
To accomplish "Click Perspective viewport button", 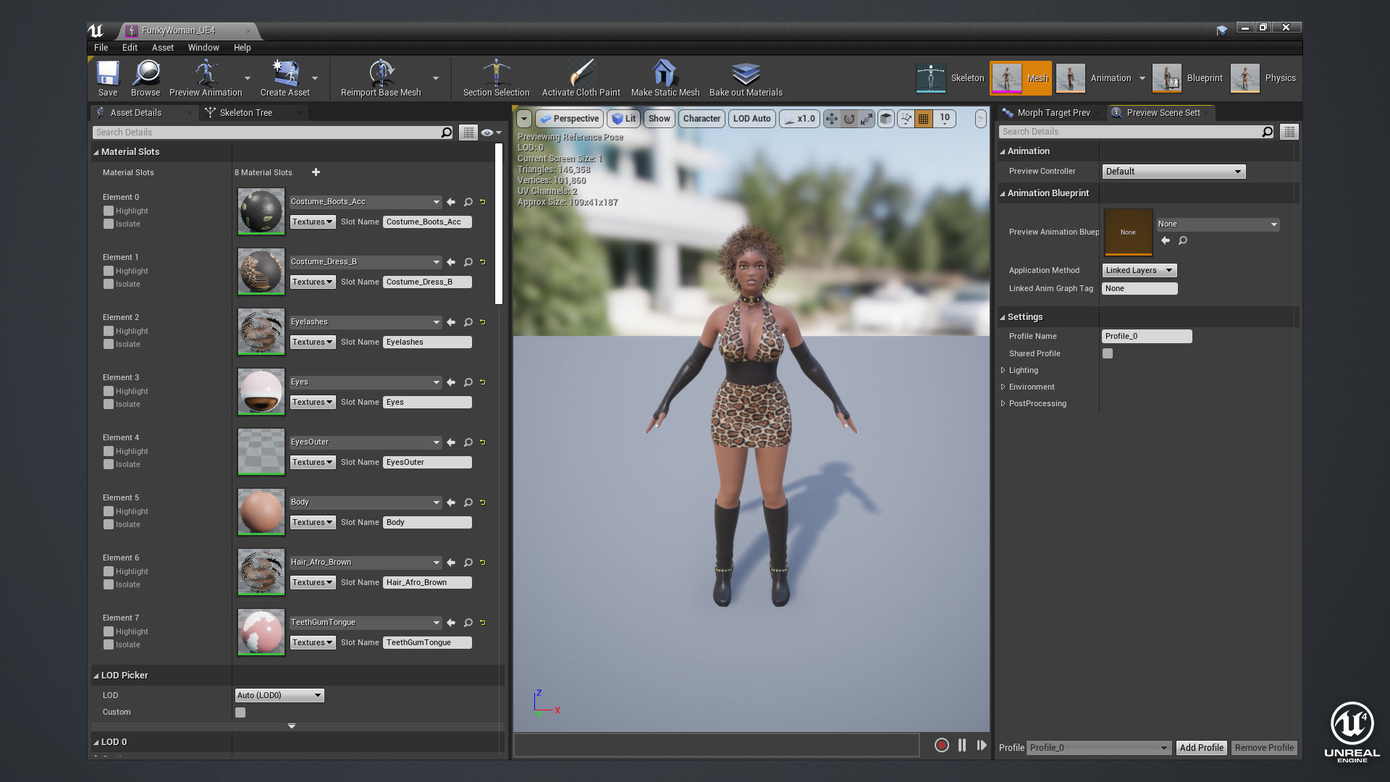I will (570, 119).
